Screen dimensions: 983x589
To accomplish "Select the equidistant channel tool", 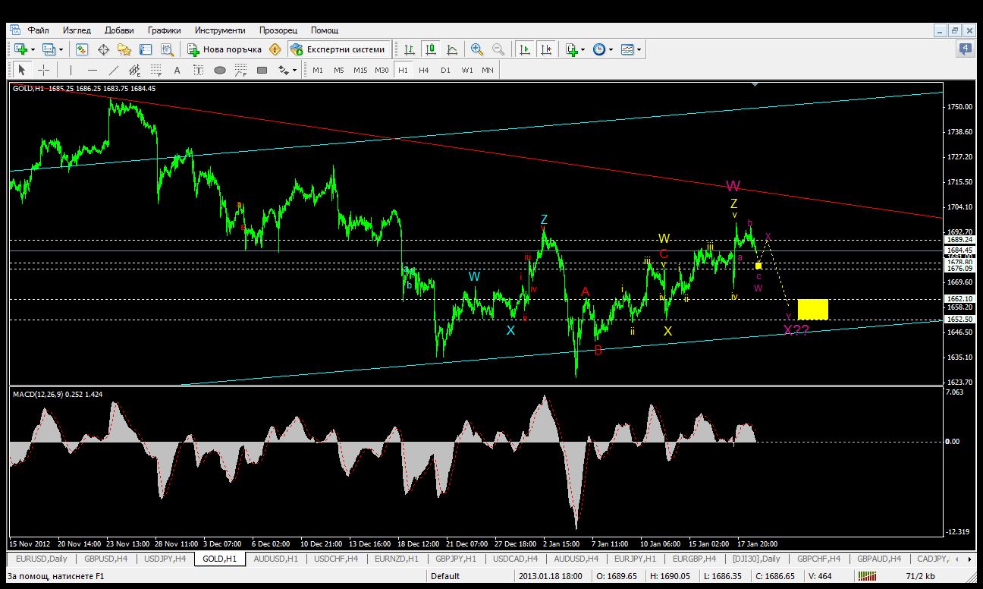I will (135, 70).
